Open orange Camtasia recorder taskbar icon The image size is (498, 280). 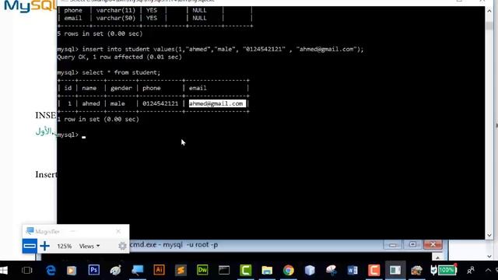(373, 271)
